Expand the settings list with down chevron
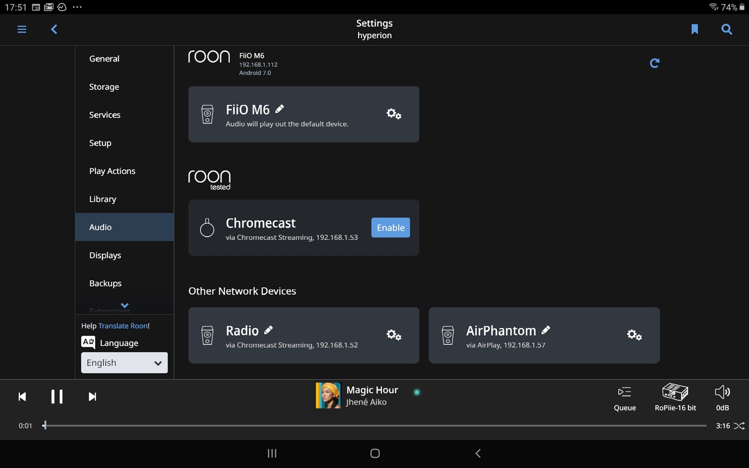The image size is (749, 468). pos(125,305)
